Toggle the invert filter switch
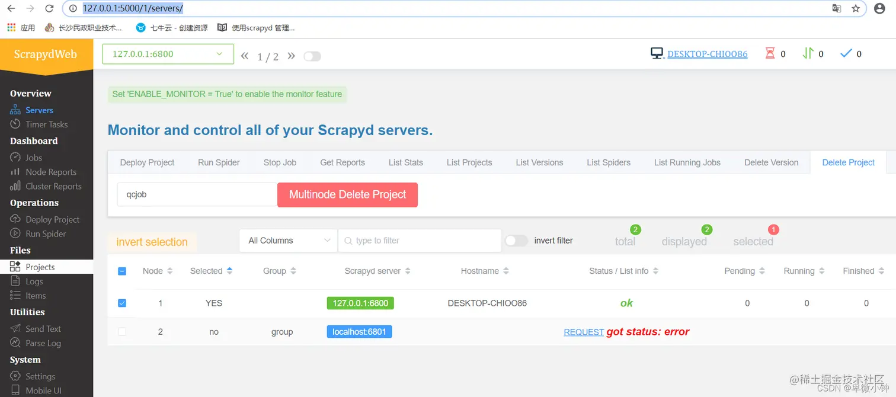The width and height of the screenshot is (896, 397). pos(516,241)
